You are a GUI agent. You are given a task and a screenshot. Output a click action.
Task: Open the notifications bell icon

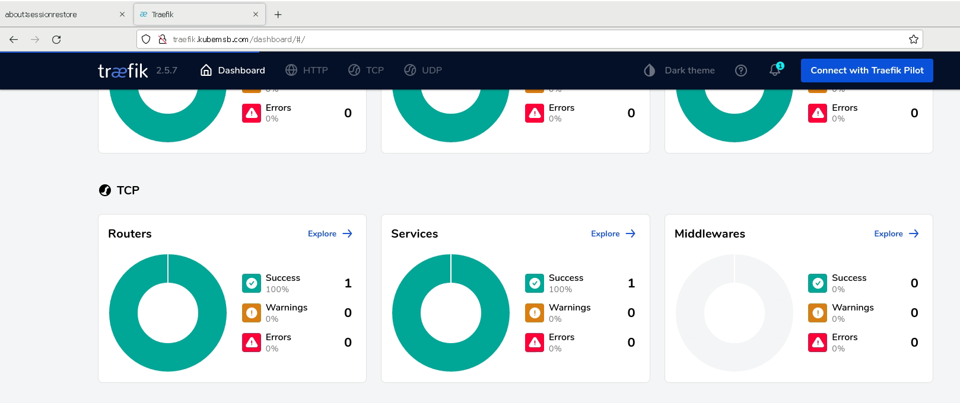(775, 70)
